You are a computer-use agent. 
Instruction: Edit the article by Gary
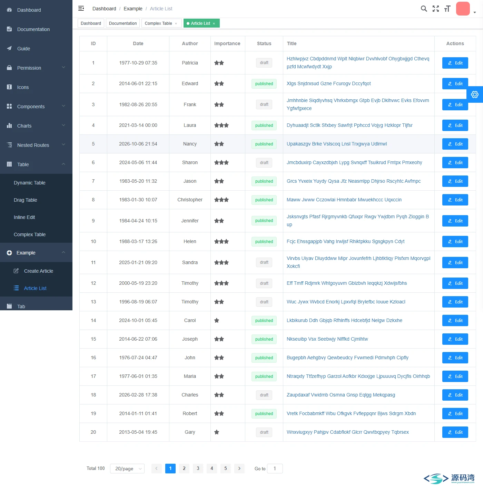pos(455,432)
